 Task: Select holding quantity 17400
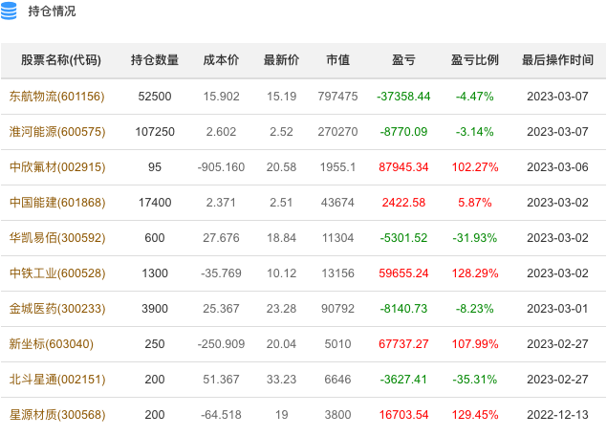155,202
